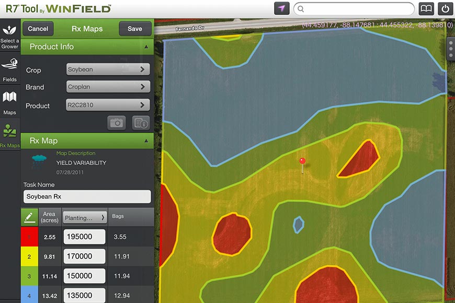The width and height of the screenshot is (455, 303).
Task: Select the Rx Maps sidebar tab
Action: click(x=10, y=136)
